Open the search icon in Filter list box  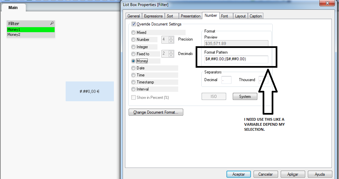click(x=52, y=23)
